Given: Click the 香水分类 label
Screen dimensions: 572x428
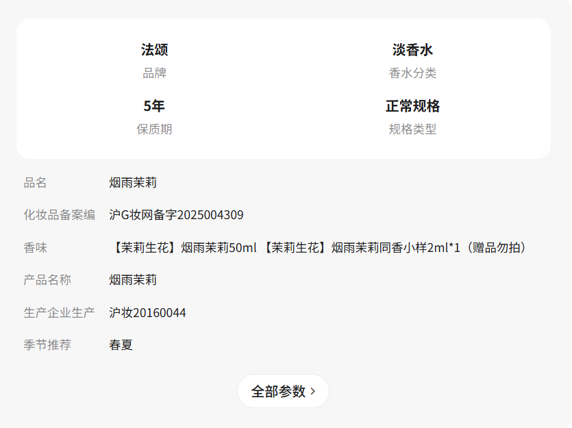Looking at the screenshot, I should (412, 73).
